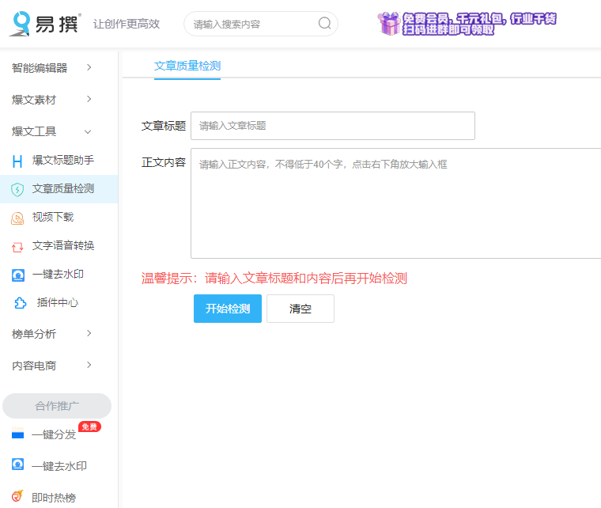This screenshot has width=601, height=508.
Task: Click the H icon for 爆文标题助手
Action: coord(17,161)
